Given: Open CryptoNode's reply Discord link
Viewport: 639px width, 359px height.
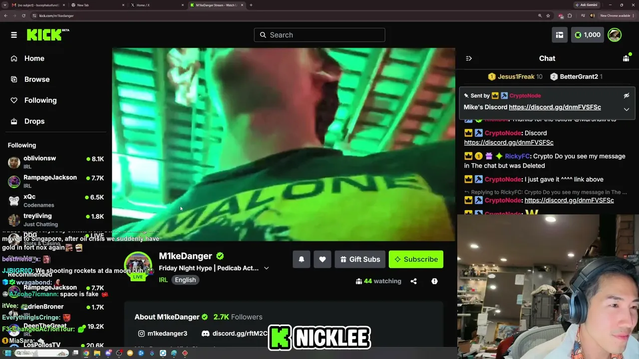Looking at the screenshot, I should click(x=569, y=200).
